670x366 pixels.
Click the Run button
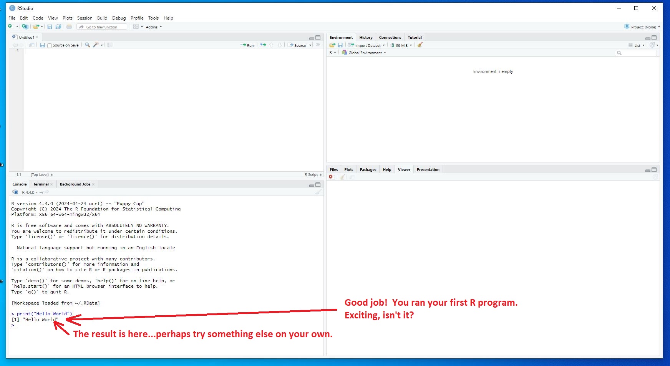[247, 45]
